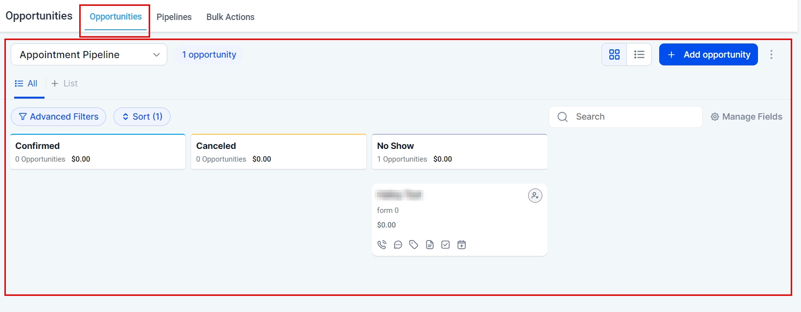Click the phone call icon on the opportunity card

(382, 245)
